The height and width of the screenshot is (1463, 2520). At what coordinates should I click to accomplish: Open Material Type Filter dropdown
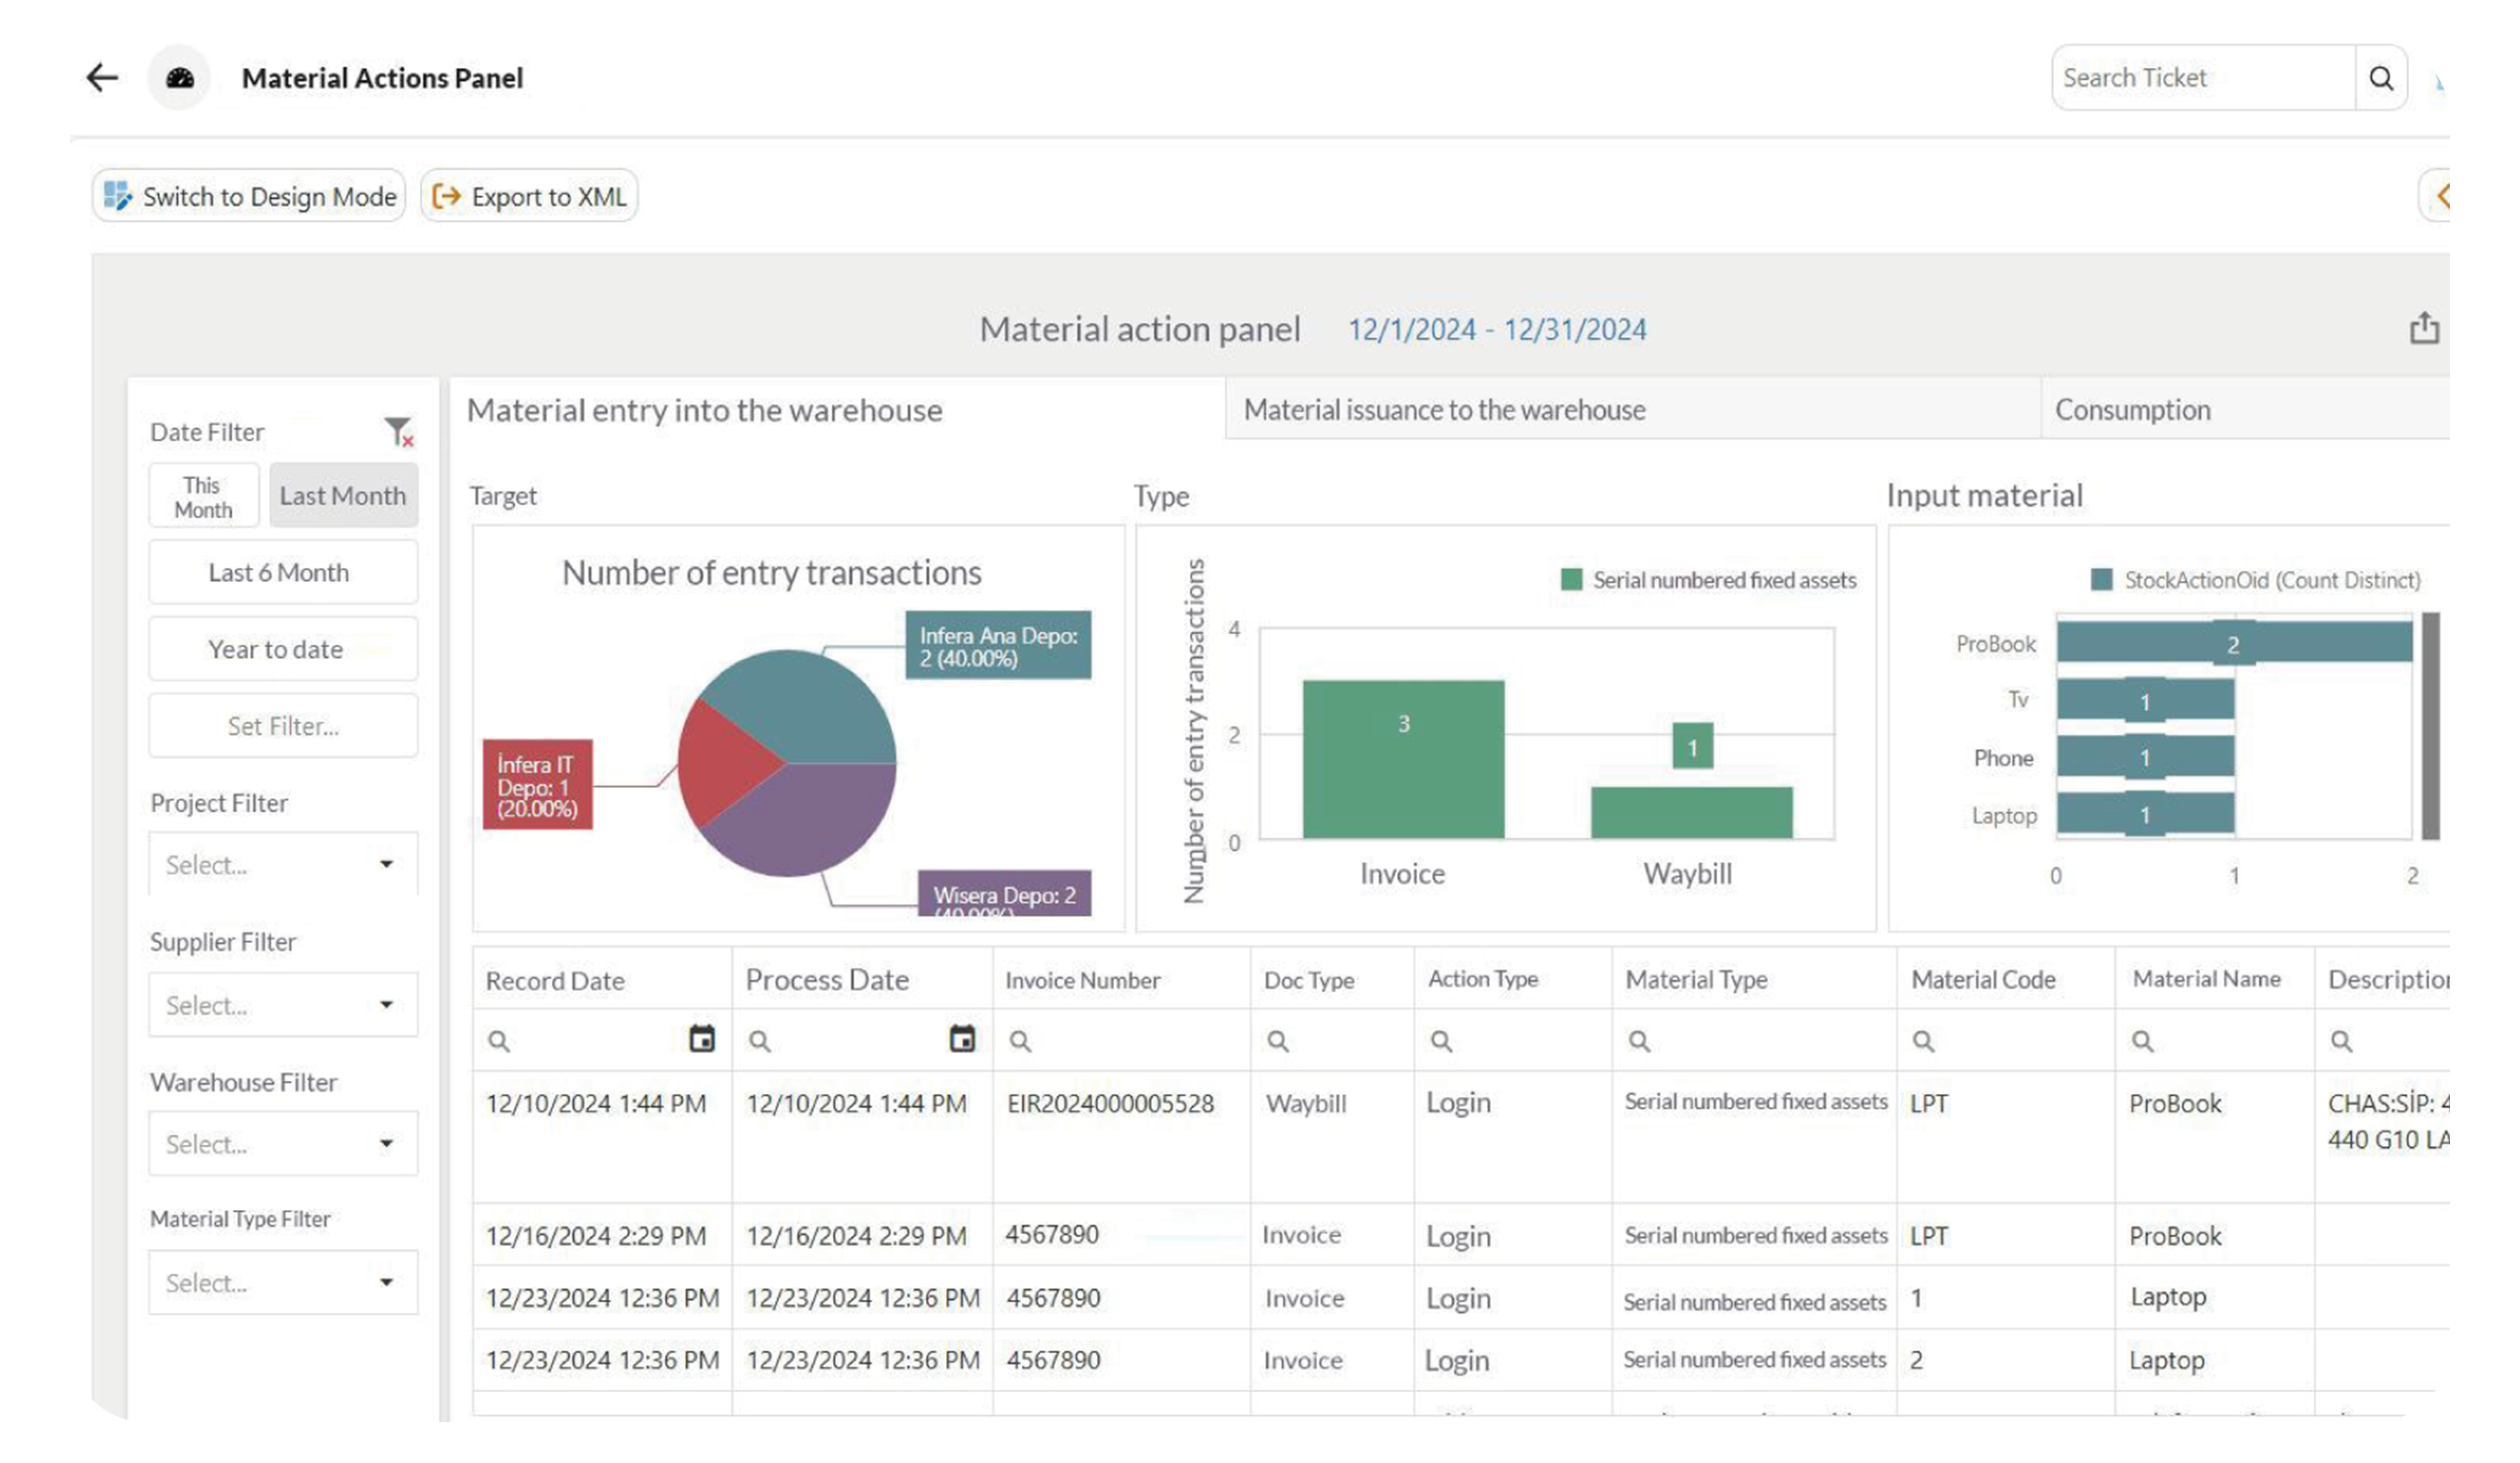coord(283,1283)
